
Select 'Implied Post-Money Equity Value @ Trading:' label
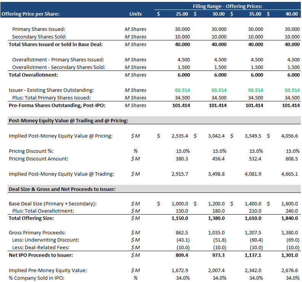61,174
